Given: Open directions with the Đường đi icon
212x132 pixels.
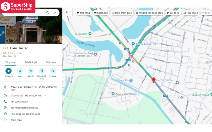Looking at the screenshot, I should click(x=8, y=71).
